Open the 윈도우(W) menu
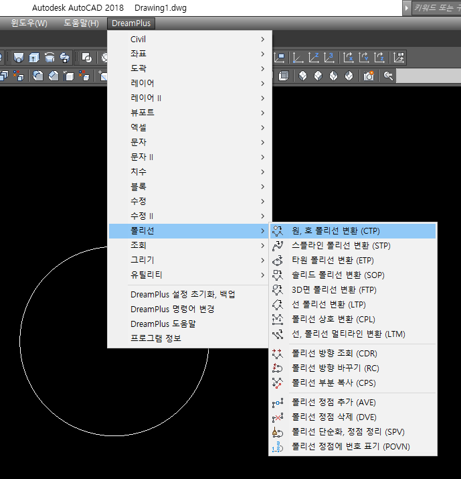This screenshot has width=461, height=479. 29,23
